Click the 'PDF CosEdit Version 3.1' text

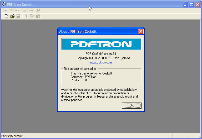coord(101,54)
